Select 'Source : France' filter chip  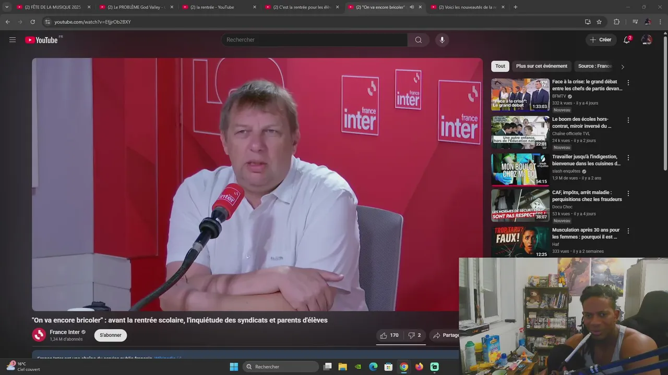(x=594, y=66)
